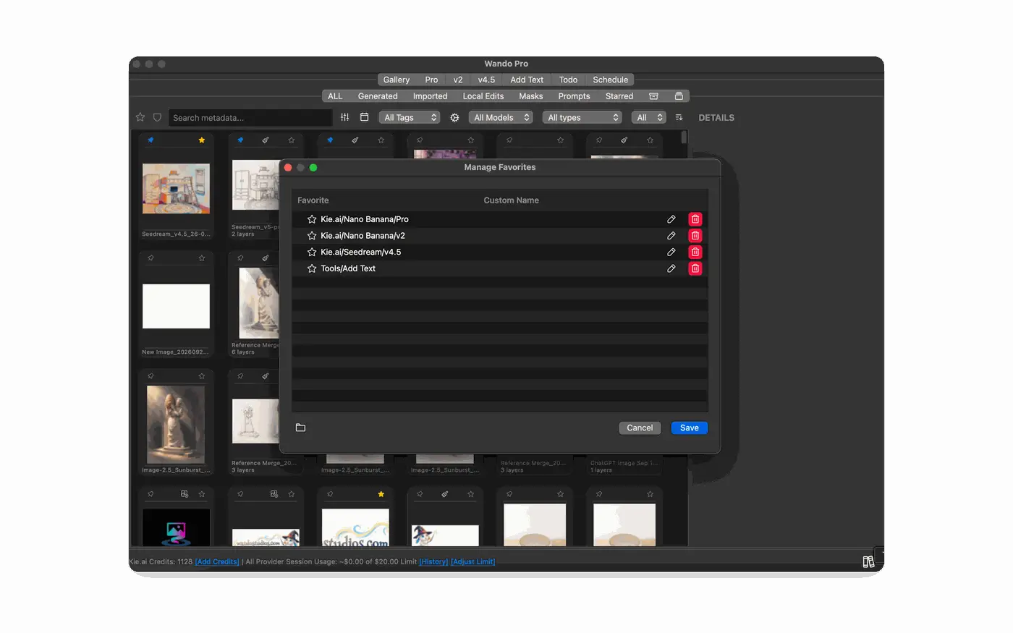1013x633 pixels.
Task: Expand the All types dropdown
Action: pyautogui.click(x=582, y=117)
